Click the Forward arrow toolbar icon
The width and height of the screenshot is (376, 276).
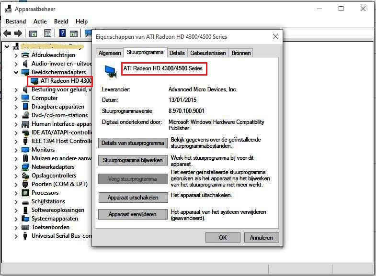coord(18,33)
